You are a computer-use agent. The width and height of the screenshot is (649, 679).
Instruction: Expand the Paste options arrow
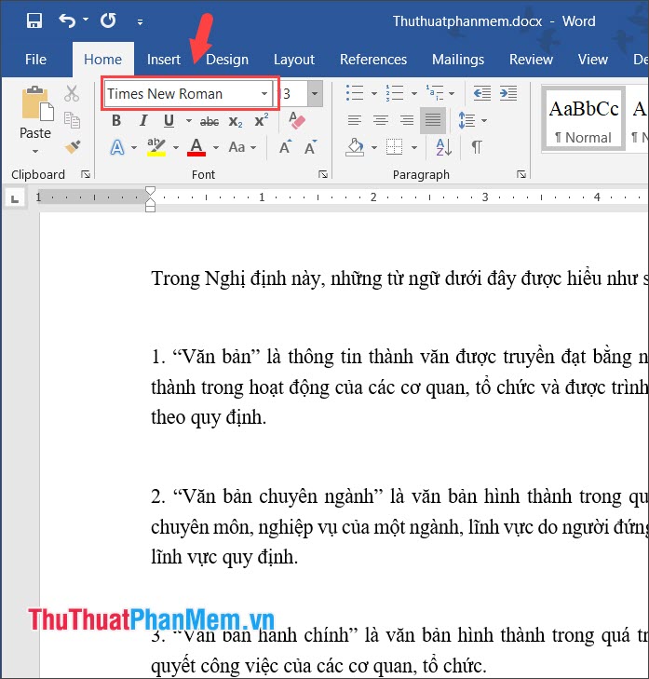point(35,151)
